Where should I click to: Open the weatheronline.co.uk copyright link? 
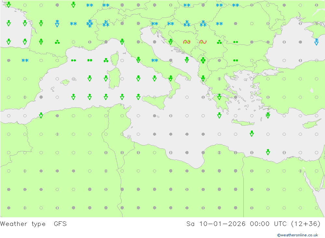point(297,235)
